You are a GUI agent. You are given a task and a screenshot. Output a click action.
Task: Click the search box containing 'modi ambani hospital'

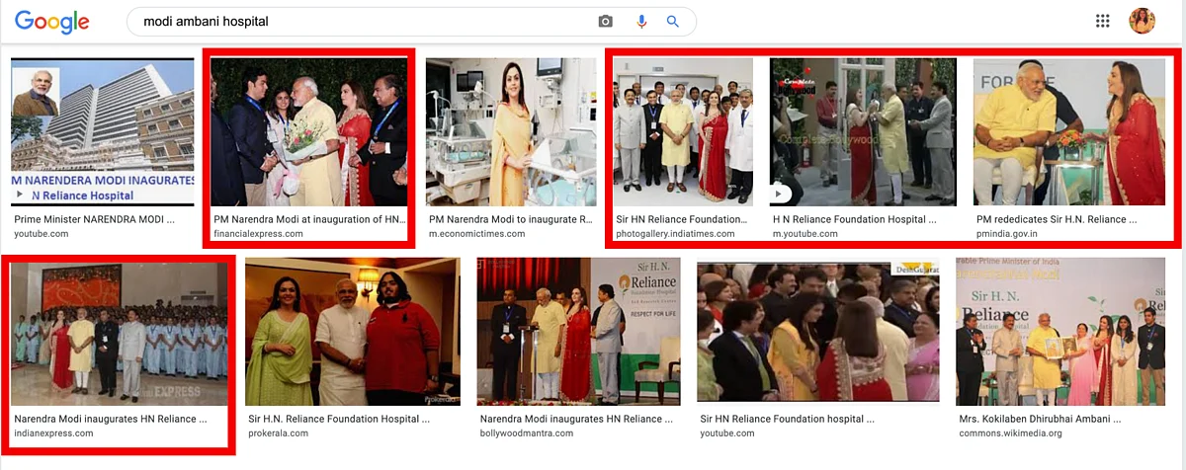click(411, 22)
